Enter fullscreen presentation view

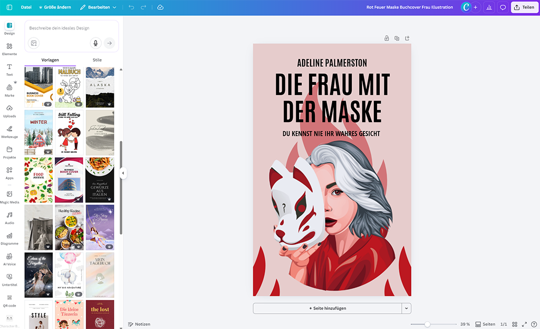click(524, 324)
